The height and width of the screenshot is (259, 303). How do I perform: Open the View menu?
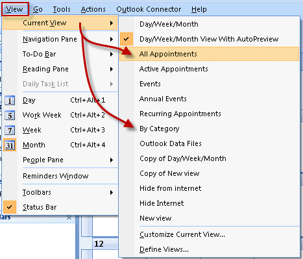point(15,9)
